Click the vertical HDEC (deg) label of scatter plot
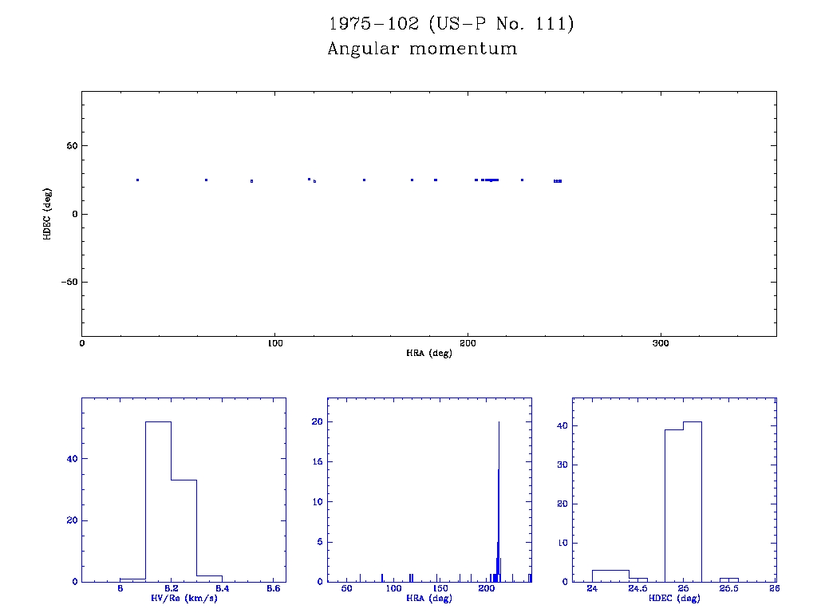 point(48,213)
